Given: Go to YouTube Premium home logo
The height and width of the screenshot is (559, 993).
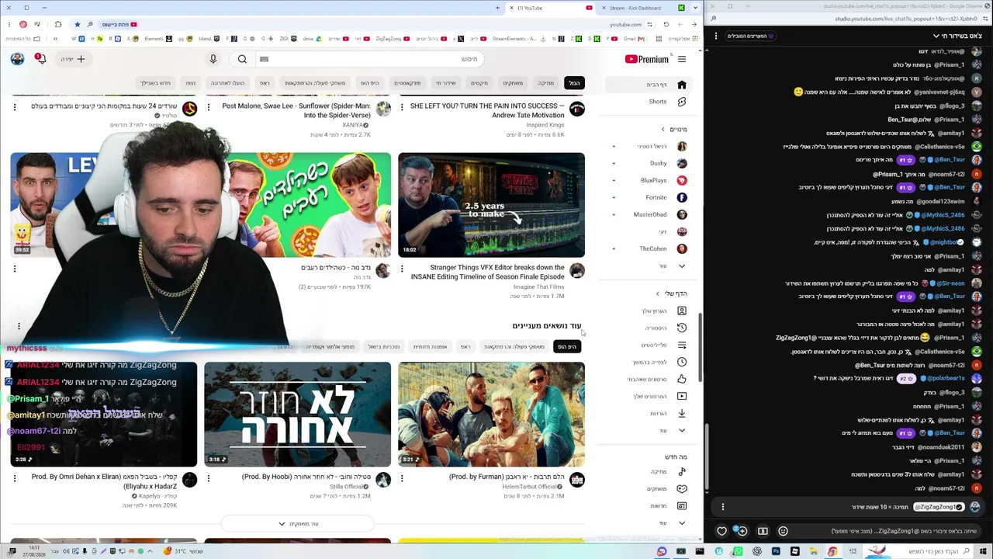Looking at the screenshot, I should (646, 59).
